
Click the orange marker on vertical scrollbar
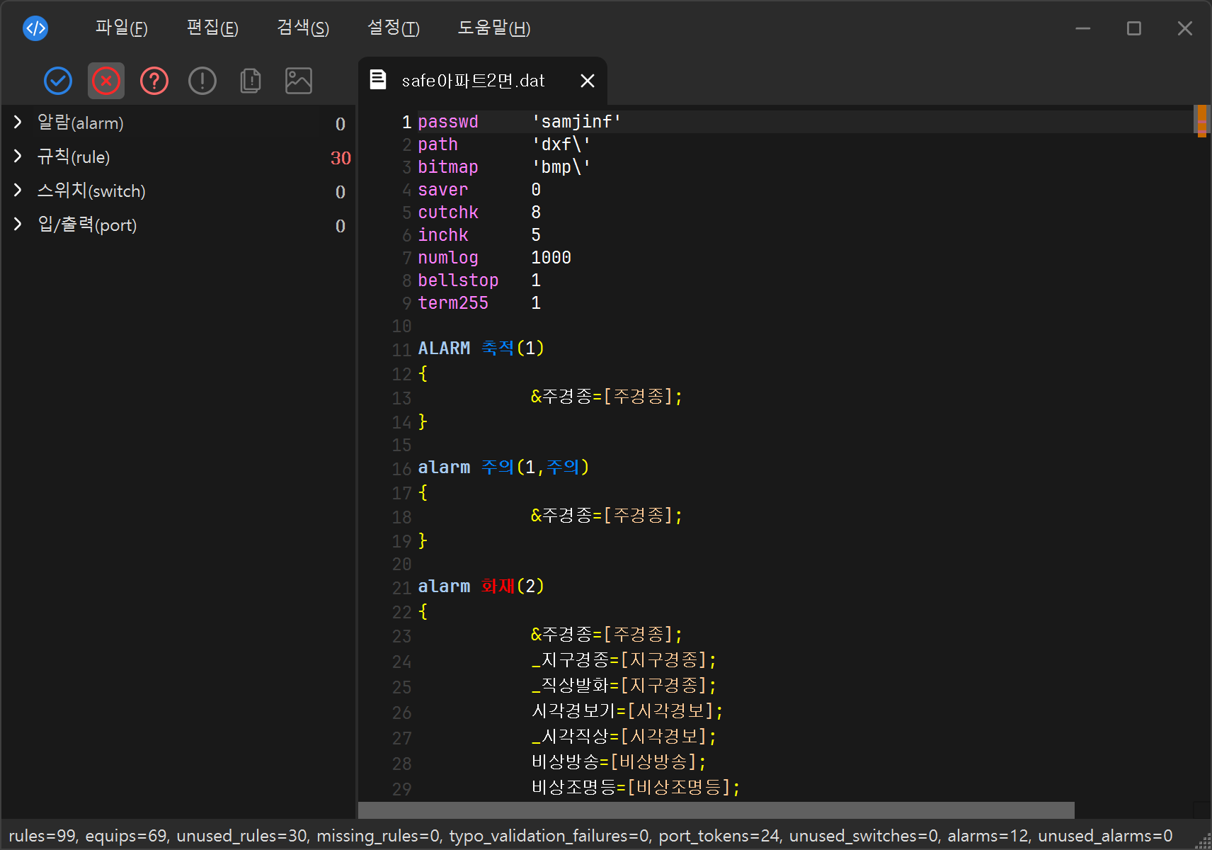click(x=1201, y=120)
